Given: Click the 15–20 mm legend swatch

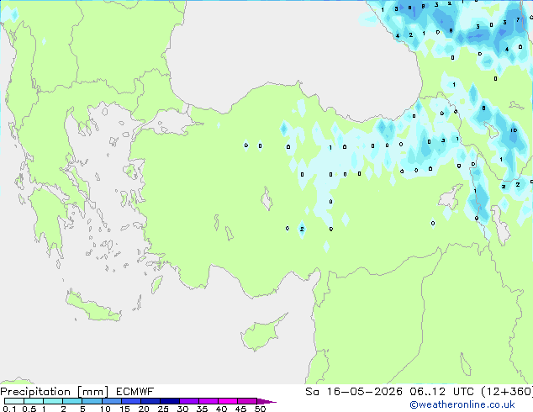Looking at the screenshot, I should pos(130,401).
